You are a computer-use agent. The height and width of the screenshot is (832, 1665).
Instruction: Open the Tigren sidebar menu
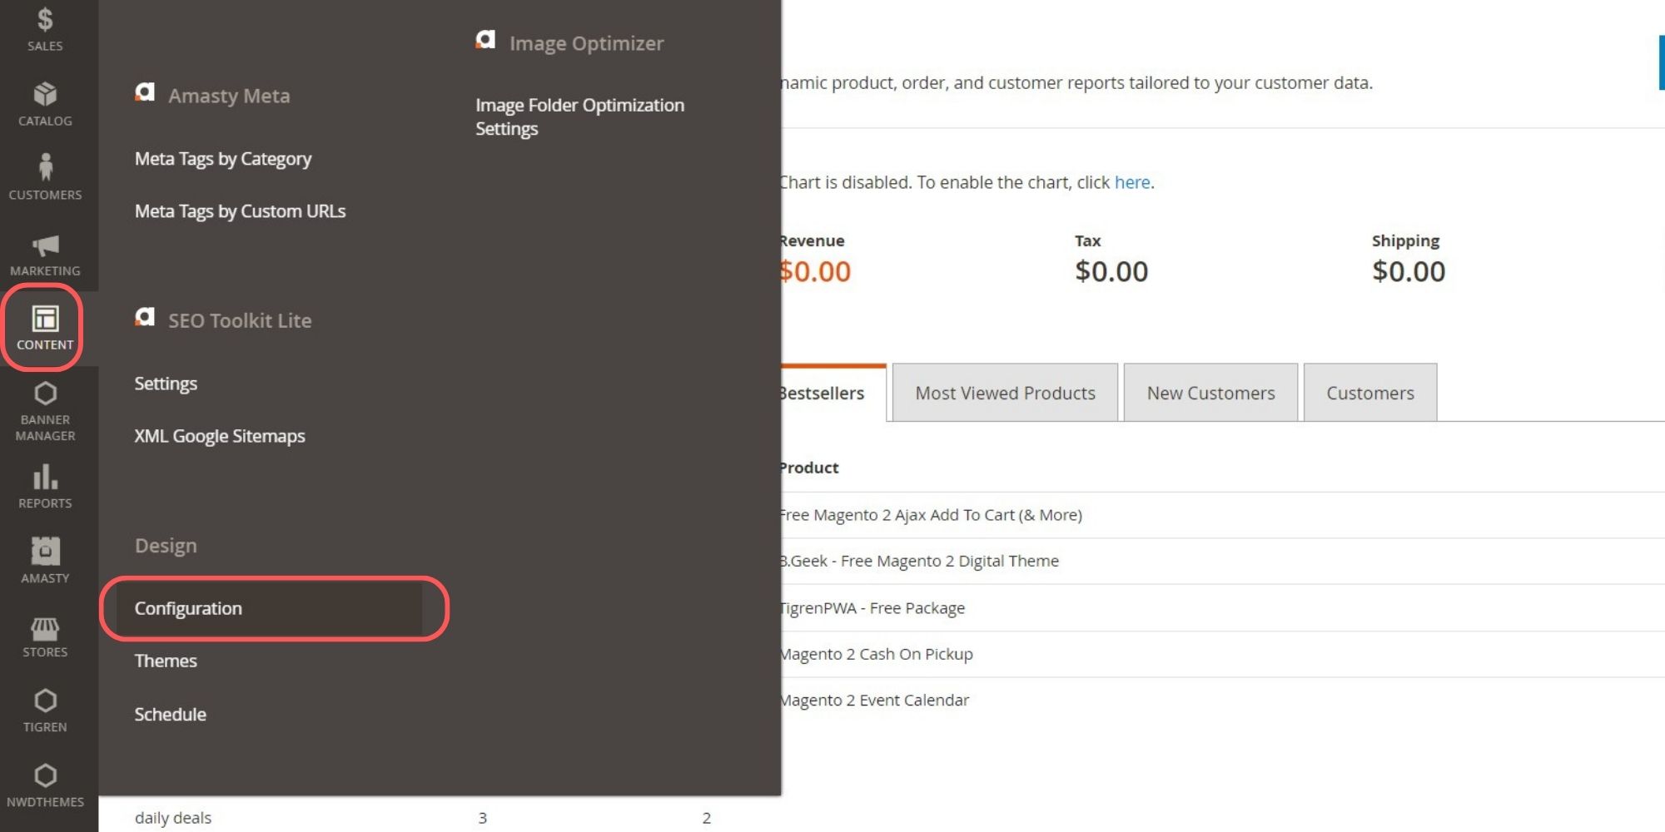45,711
